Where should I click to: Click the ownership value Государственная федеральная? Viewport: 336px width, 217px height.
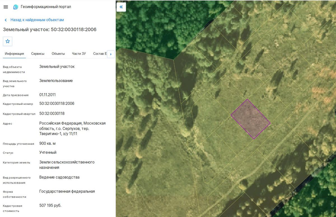click(67, 192)
